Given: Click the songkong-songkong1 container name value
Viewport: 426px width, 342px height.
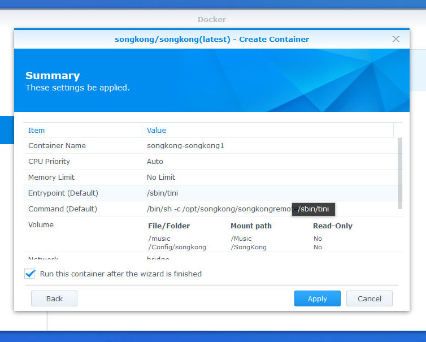Looking at the screenshot, I should [185, 145].
